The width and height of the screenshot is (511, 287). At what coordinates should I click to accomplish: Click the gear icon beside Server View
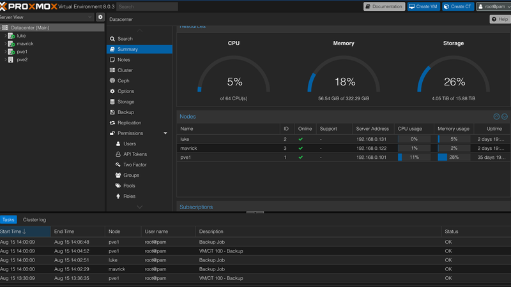click(x=100, y=17)
